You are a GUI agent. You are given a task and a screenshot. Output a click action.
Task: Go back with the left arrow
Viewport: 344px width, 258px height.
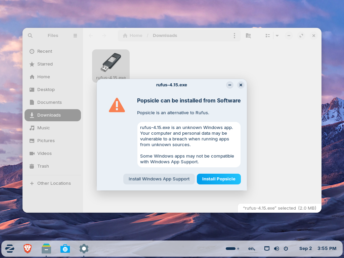(91, 36)
